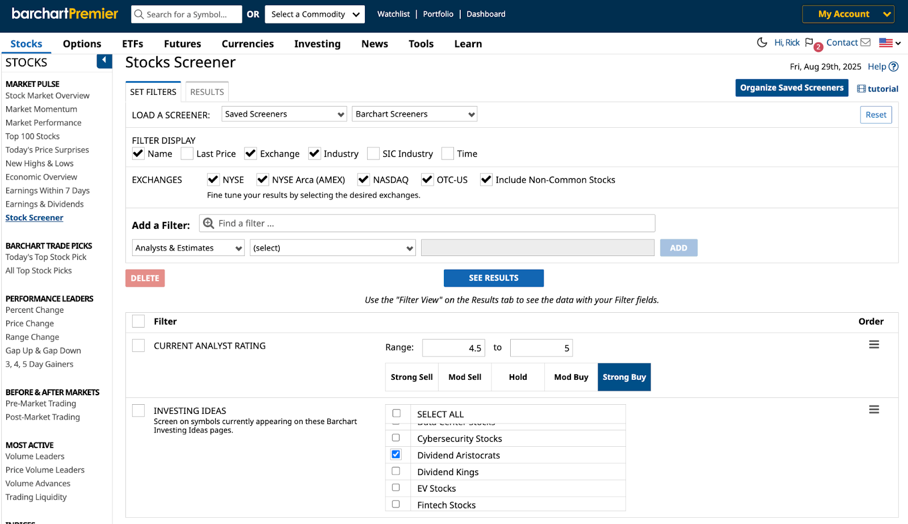Open the Options menu

click(x=82, y=44)
